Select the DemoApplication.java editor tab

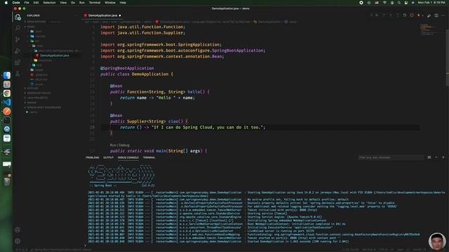coord(102,15)
